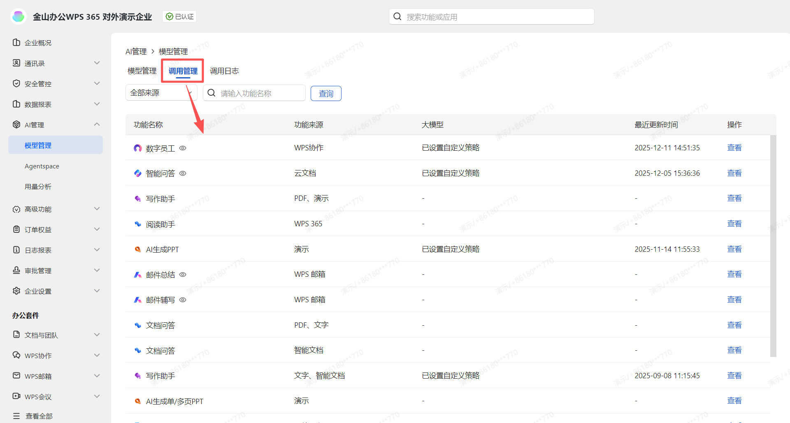Click the 数据报表 sidebar icon
The image size is (790, 423).
click(x=16, y=104)
